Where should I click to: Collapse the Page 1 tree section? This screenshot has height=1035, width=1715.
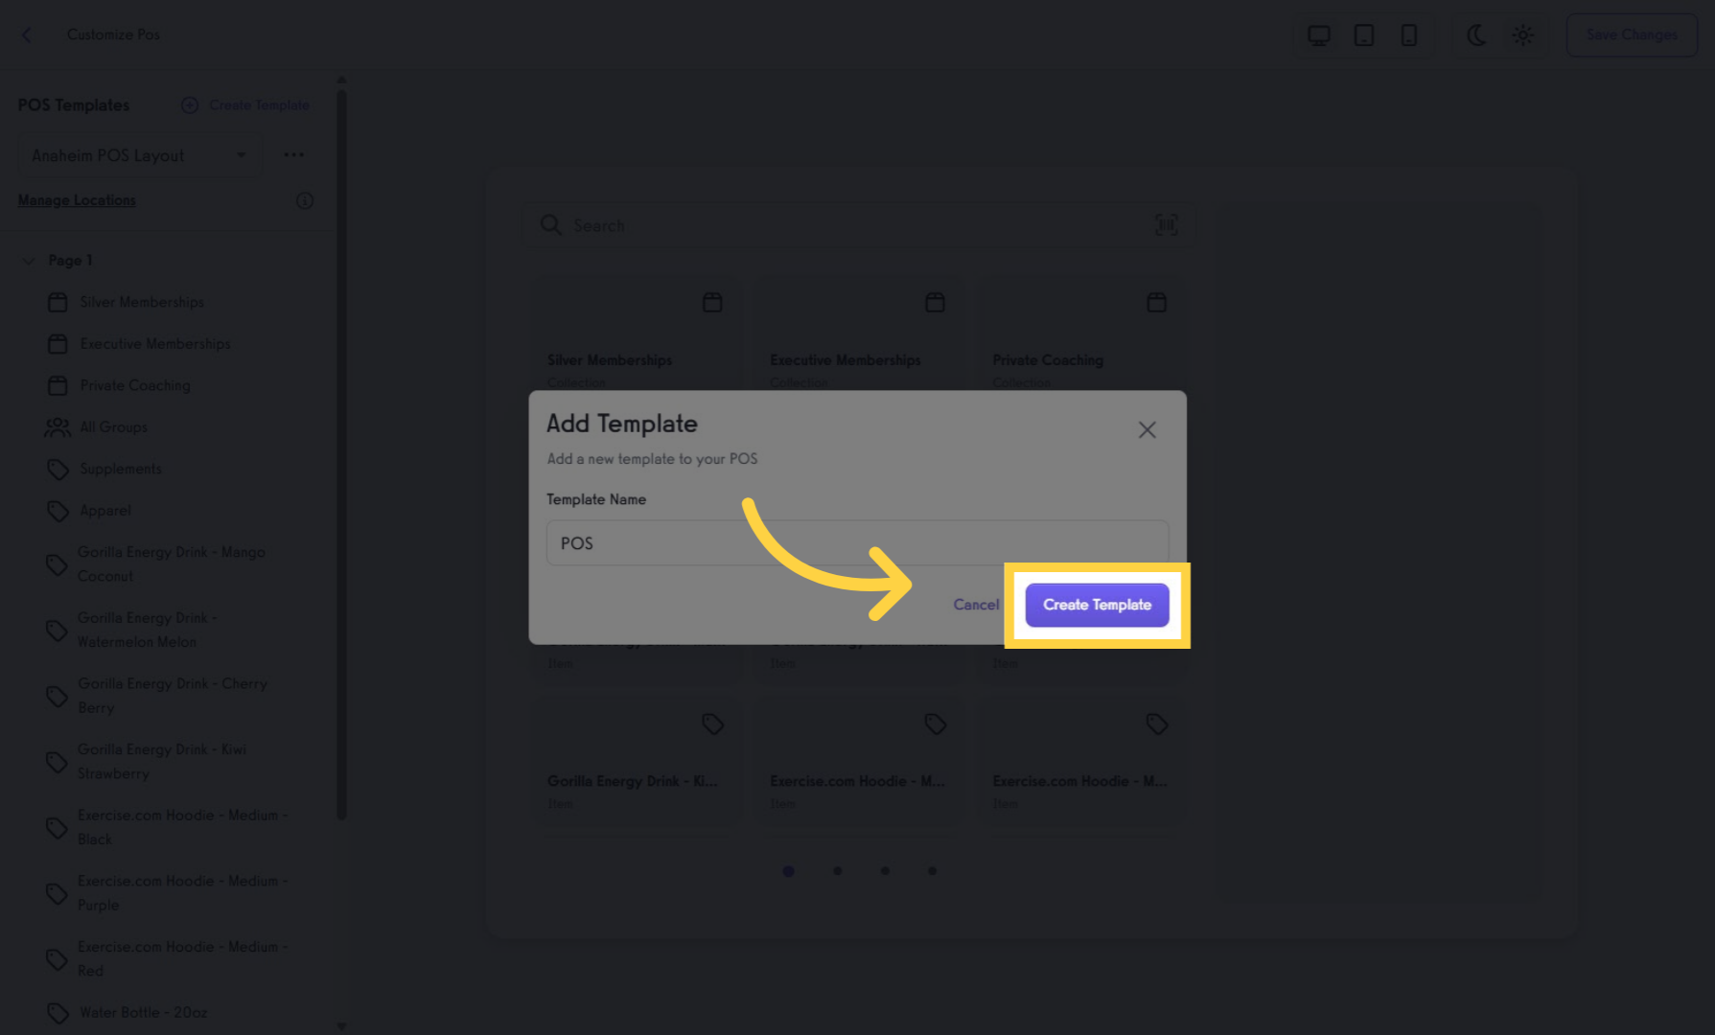[29, 261]
